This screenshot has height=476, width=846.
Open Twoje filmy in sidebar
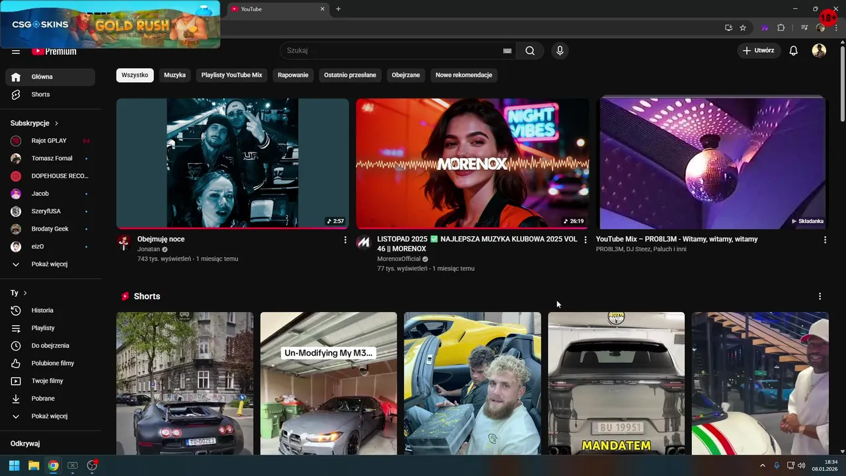point(50,381)
